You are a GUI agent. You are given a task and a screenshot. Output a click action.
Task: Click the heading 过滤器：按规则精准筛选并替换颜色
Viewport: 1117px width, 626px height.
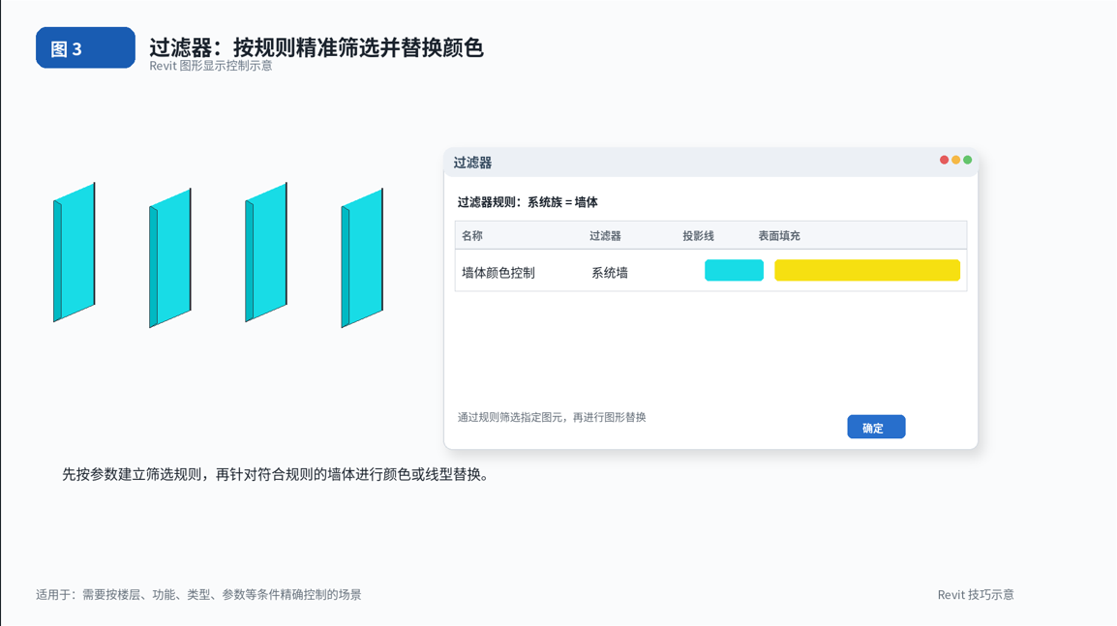[x=317, y=47]
